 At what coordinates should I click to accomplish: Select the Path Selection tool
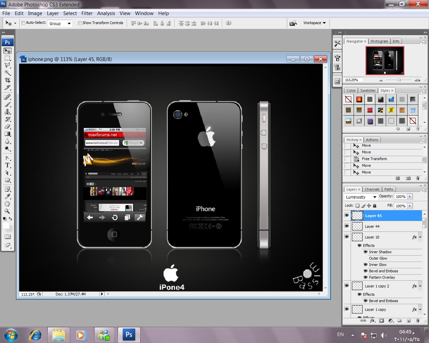(x=7, y=173)
